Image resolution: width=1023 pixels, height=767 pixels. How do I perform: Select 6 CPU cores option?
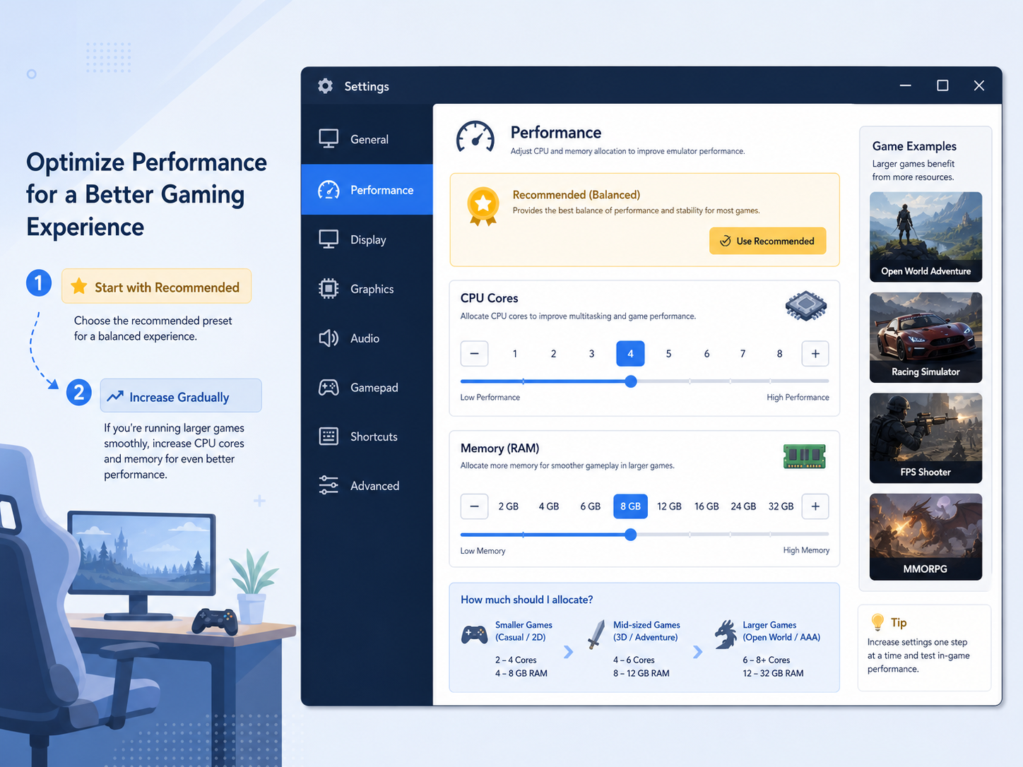coord(706,354)
